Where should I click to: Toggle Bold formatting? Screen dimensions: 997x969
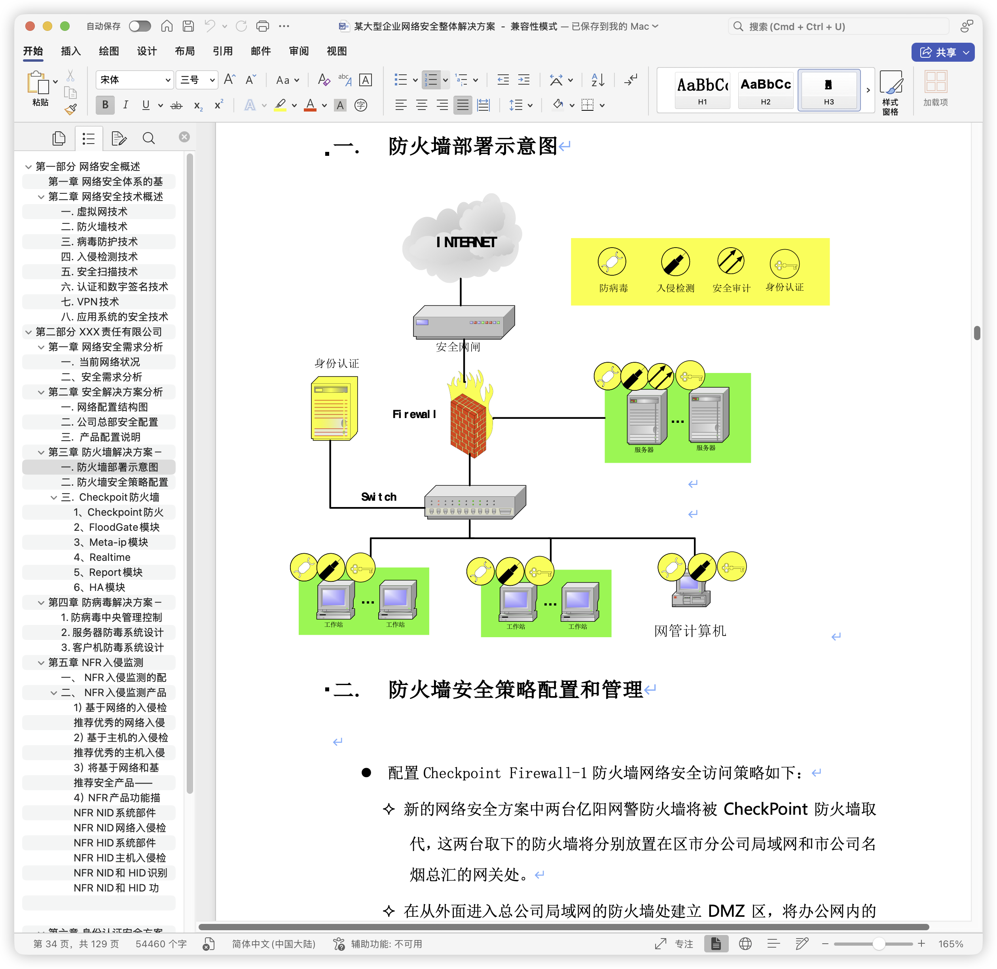(105, 105)
